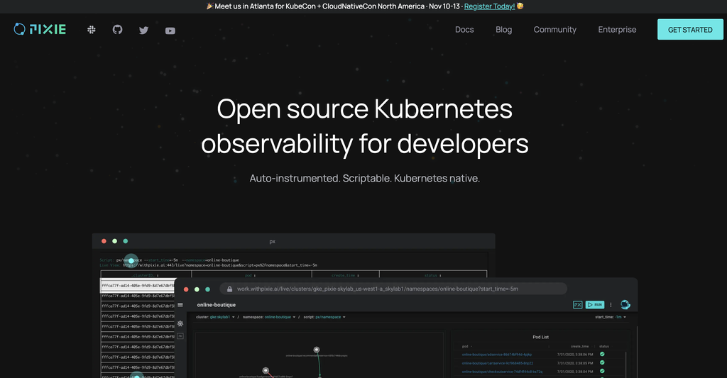727x378 pixels.
Task: Open the online-boutique/adservice pod link
Action: click(496, 355)
